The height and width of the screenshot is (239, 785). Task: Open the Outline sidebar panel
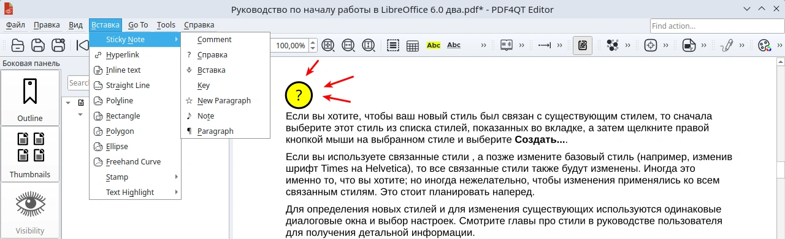[30, 98]
